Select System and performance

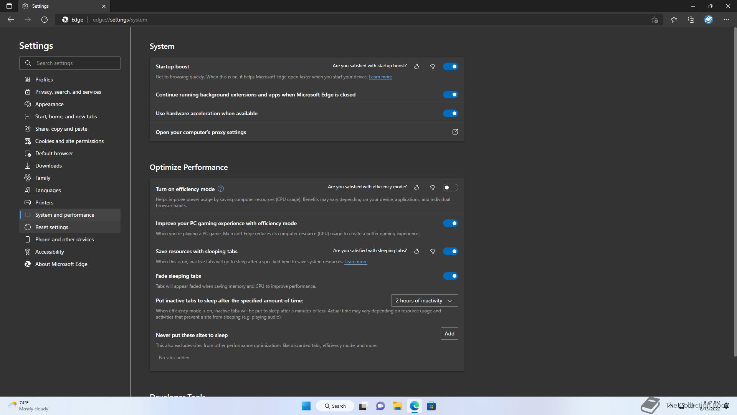click(x=70, y=215)
